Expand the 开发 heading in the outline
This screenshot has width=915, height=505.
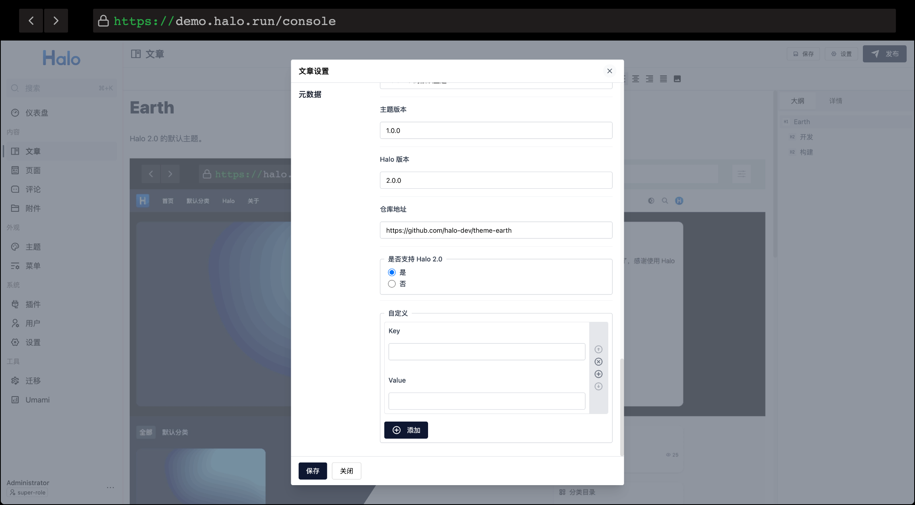[x=806, y=137]
